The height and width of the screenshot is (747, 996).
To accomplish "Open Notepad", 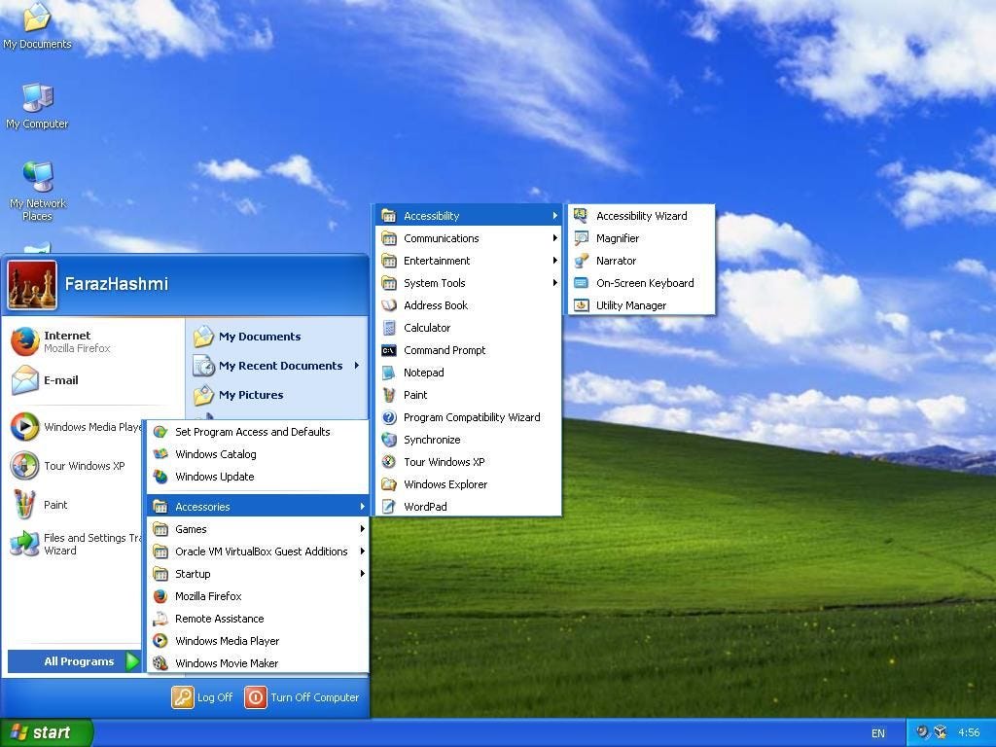I will pyautogui.click(x=424, y=373).
